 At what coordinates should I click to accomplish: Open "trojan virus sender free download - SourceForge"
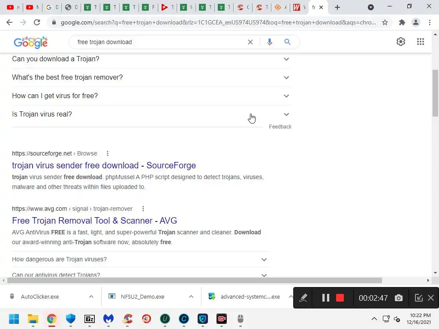(x=104, y=165)
